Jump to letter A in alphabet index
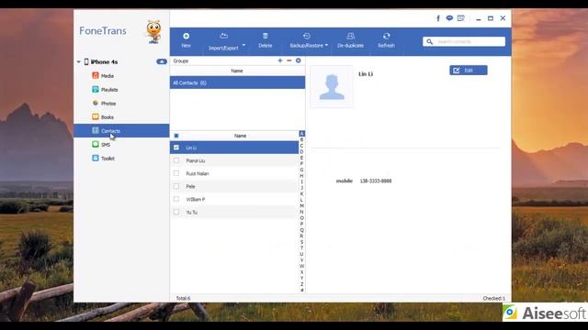The height and width of the screenshot is (330, 588). point(302,134)
